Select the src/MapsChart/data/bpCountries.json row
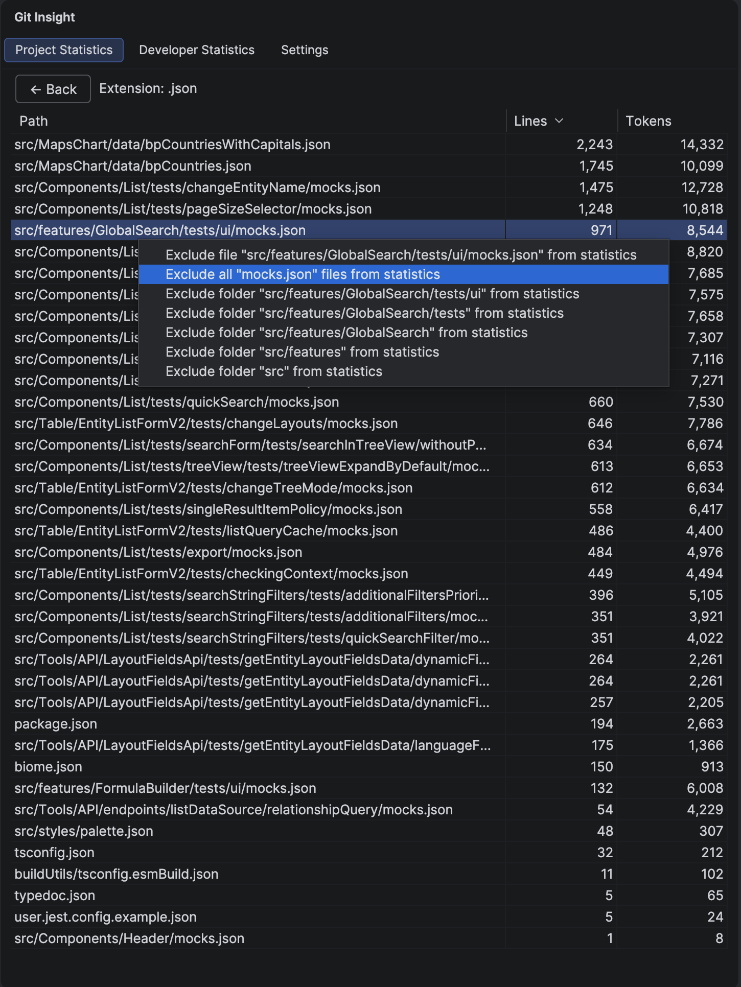The height and width of the screenshot is (987, 741). tap(369, 166)
